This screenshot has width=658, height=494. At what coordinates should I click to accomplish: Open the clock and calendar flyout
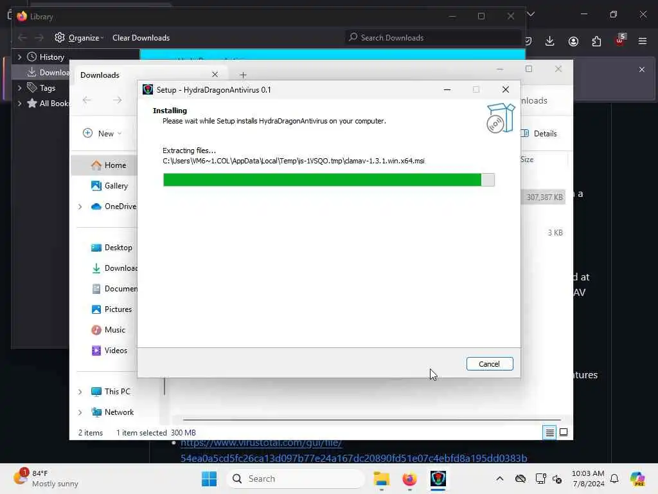click(x=588, y=479)
